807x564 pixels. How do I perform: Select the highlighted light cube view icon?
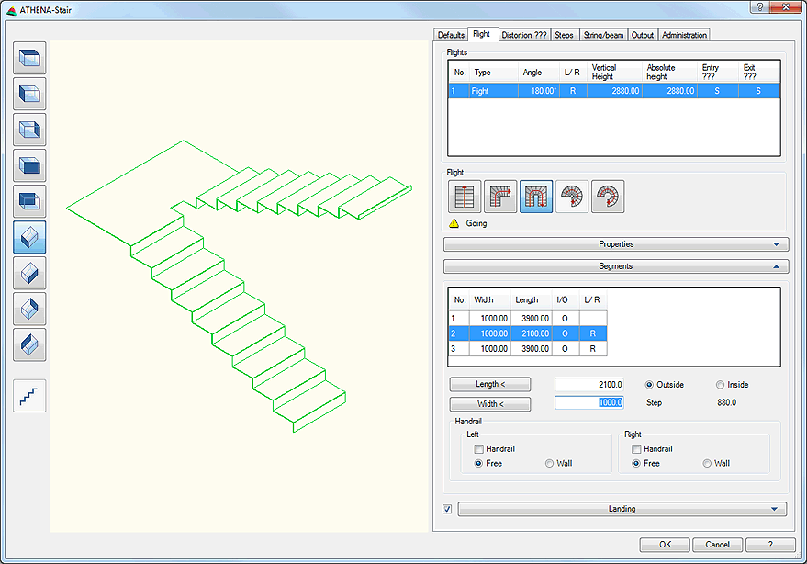pyautogui.click(x=30, y=237)
